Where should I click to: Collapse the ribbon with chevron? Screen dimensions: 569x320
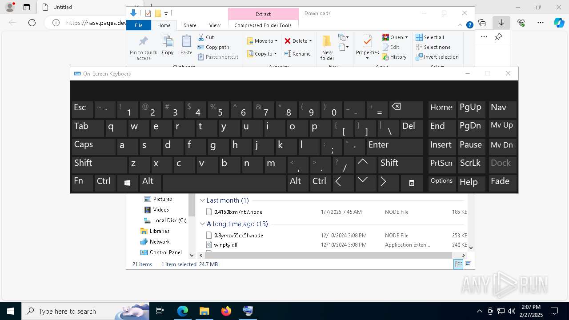(460, 25)
